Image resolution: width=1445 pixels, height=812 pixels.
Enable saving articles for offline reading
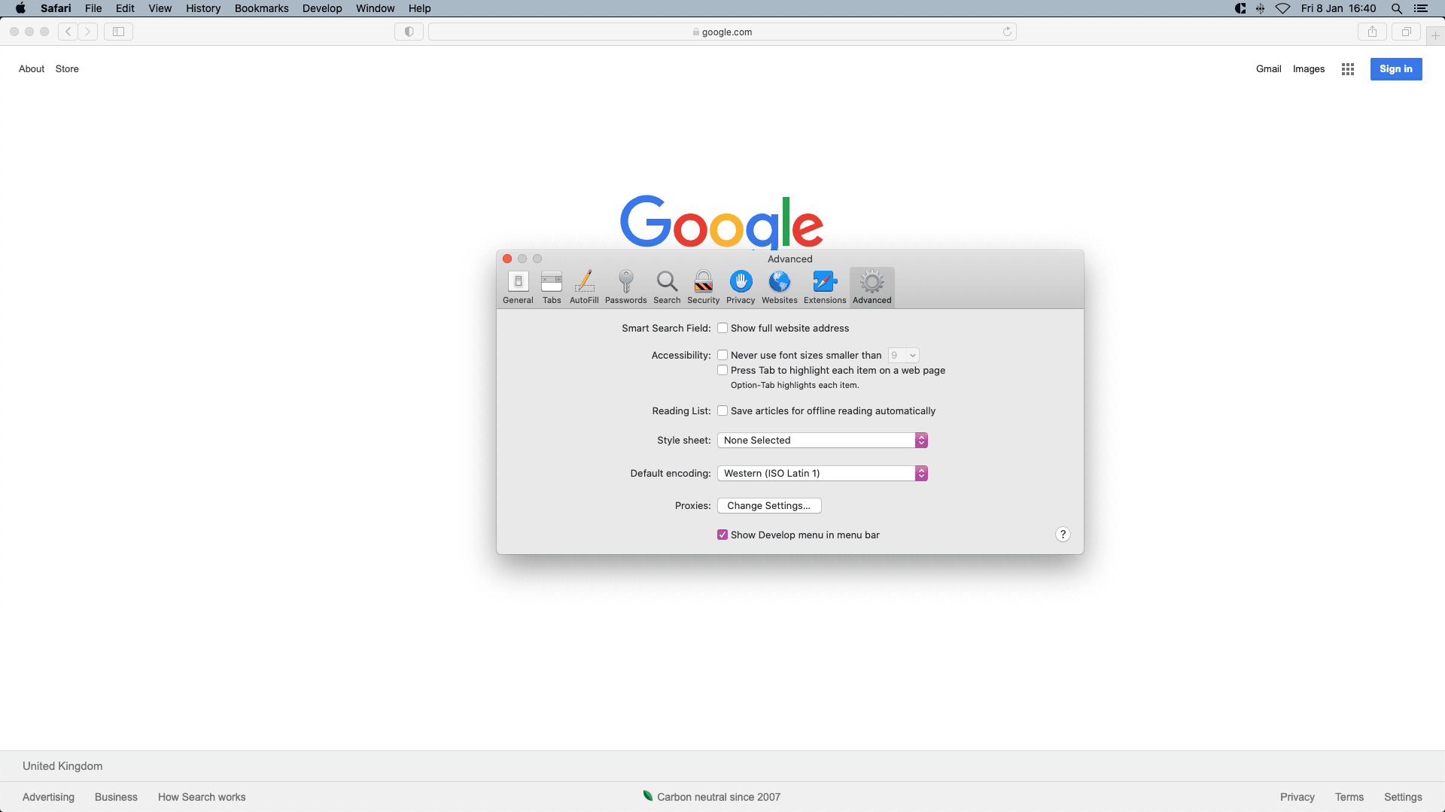click(x=722, y=411)
